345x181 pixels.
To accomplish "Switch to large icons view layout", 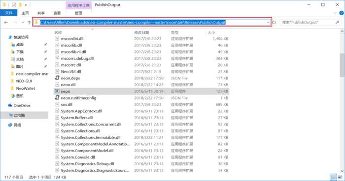I will [340, 177].
